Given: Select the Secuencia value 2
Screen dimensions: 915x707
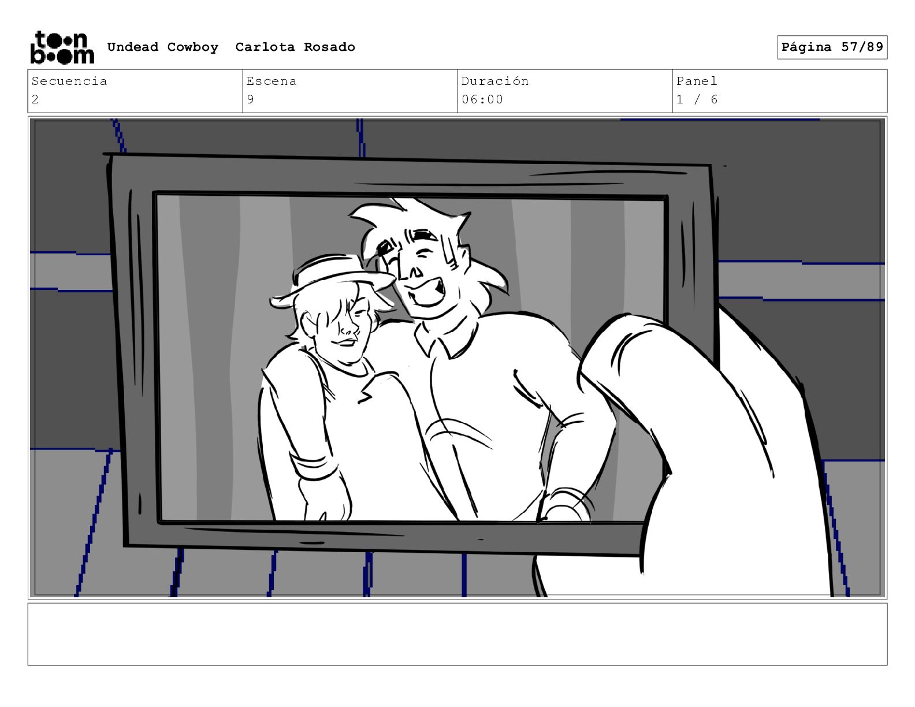Looking at the screenshot, I should [35, 99].
